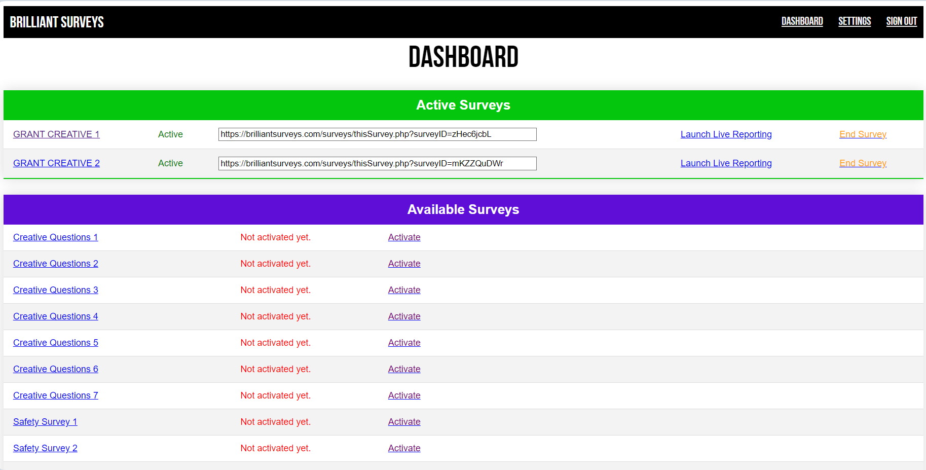Screen dimensions: 926x470
Task: Open the Safety Survey 2 link
Action: [x=45, y=448]
